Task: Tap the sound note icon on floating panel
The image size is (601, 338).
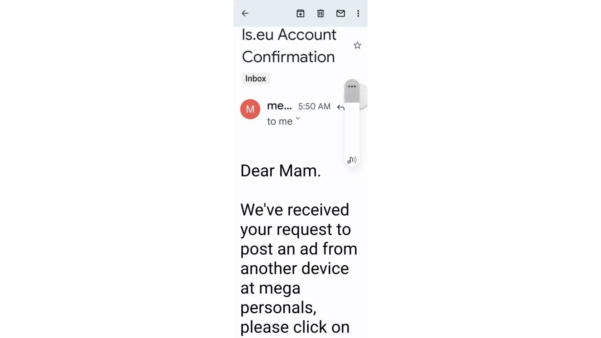Action: tap(352, 160)
